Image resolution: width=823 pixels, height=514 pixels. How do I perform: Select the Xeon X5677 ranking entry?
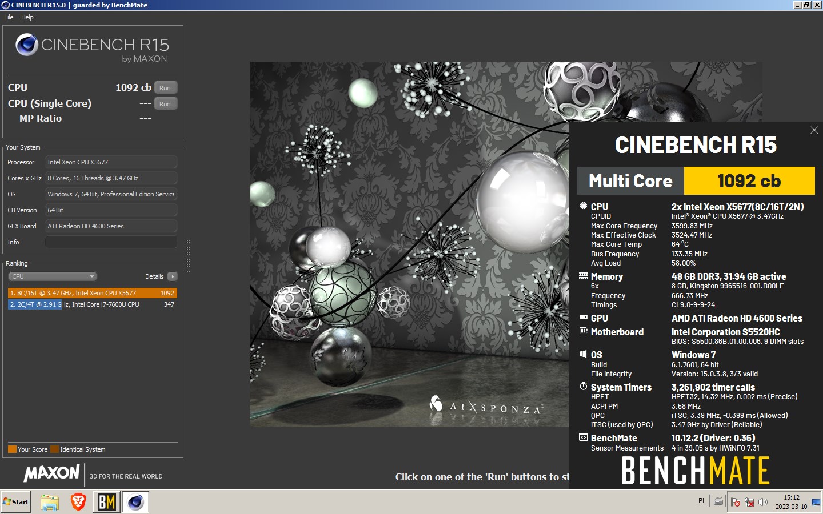point(93,293)
